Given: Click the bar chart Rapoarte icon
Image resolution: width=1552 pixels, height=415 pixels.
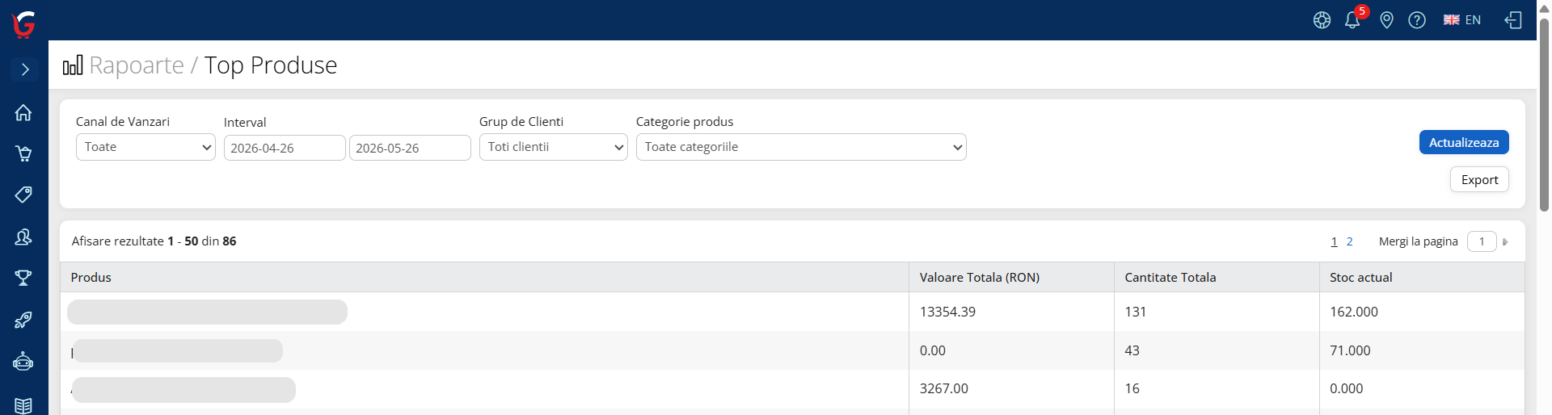Looking at the screenshot, I should point(73,65).
